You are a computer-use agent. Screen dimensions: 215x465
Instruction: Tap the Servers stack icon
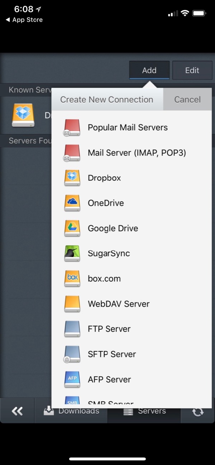pyautogui.click(x=128, y=411)
